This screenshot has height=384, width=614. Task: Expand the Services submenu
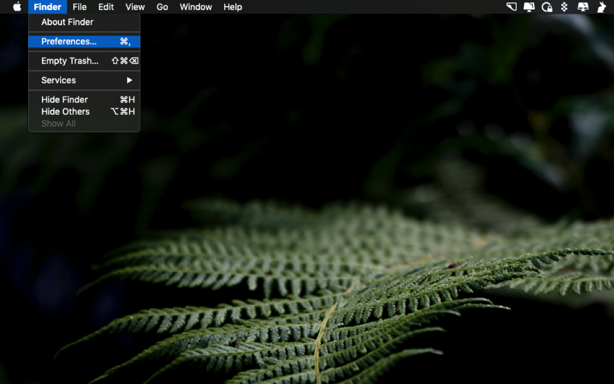point(84,80)
